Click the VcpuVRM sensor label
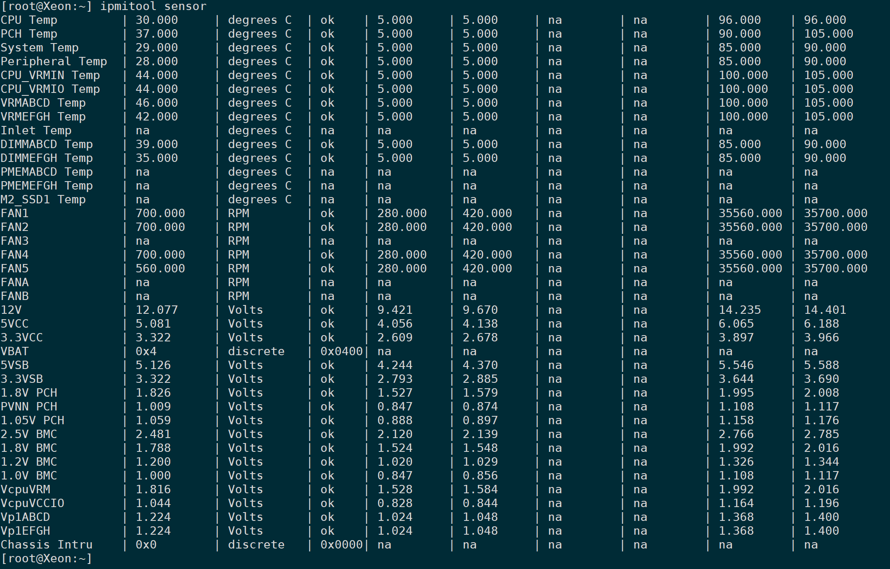The height and width of the screenshot is (569, 890). 25,490
